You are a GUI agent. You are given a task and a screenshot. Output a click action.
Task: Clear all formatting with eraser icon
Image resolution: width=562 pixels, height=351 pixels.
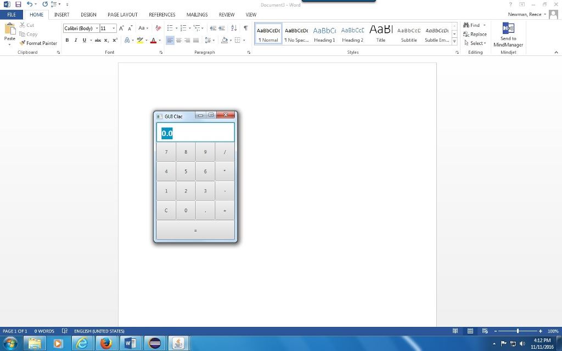[x=158, y=29]
